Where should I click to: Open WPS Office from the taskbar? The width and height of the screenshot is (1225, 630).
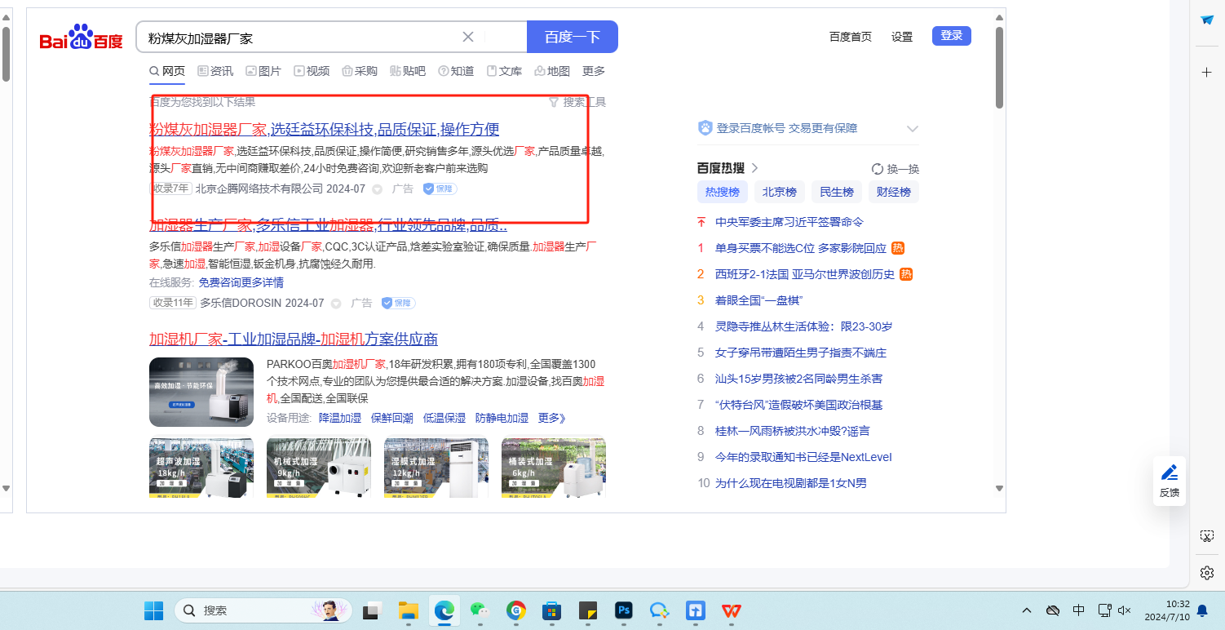click(731, 610)
